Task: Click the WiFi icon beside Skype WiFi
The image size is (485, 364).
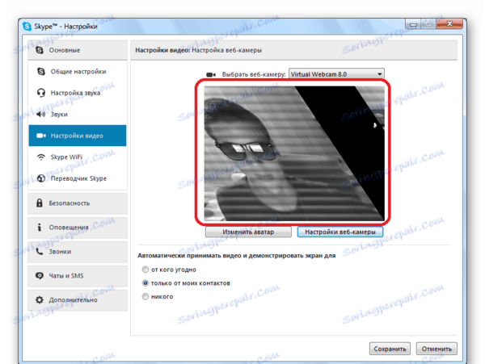Action: point(41,157)
